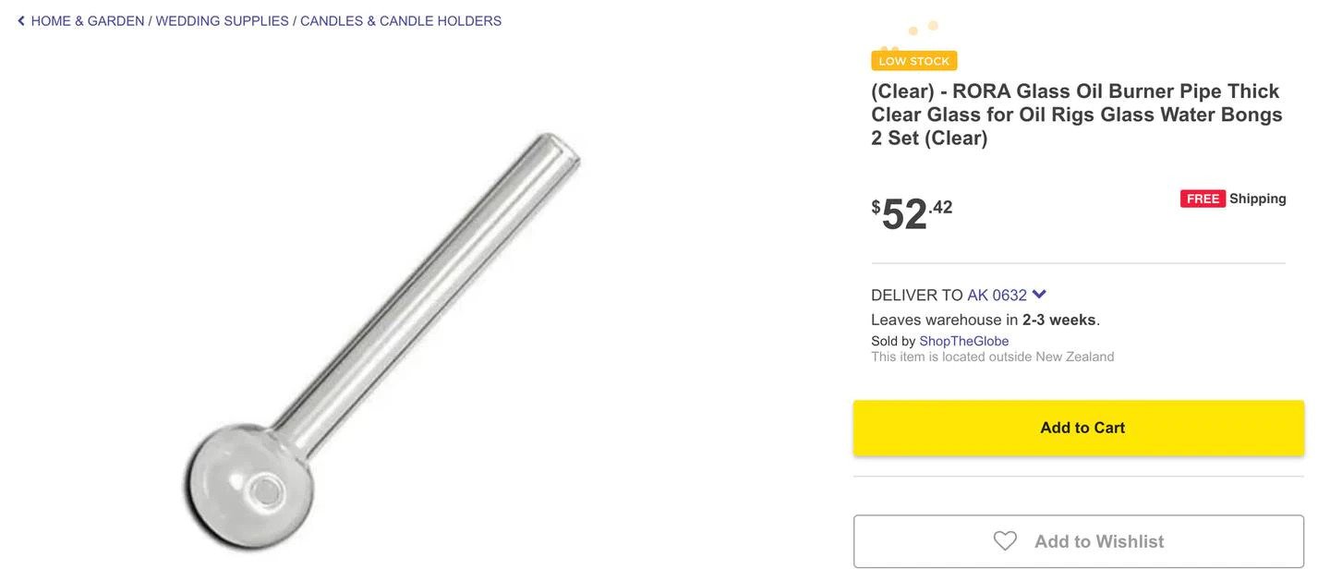
Task: Click the located outside New Zealand note
Action: (992, 357)
